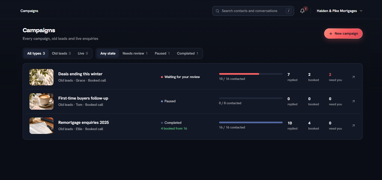Expand the Halden & Pike Mortgages account menu
382x180 pixels.
tap(339, 11)
